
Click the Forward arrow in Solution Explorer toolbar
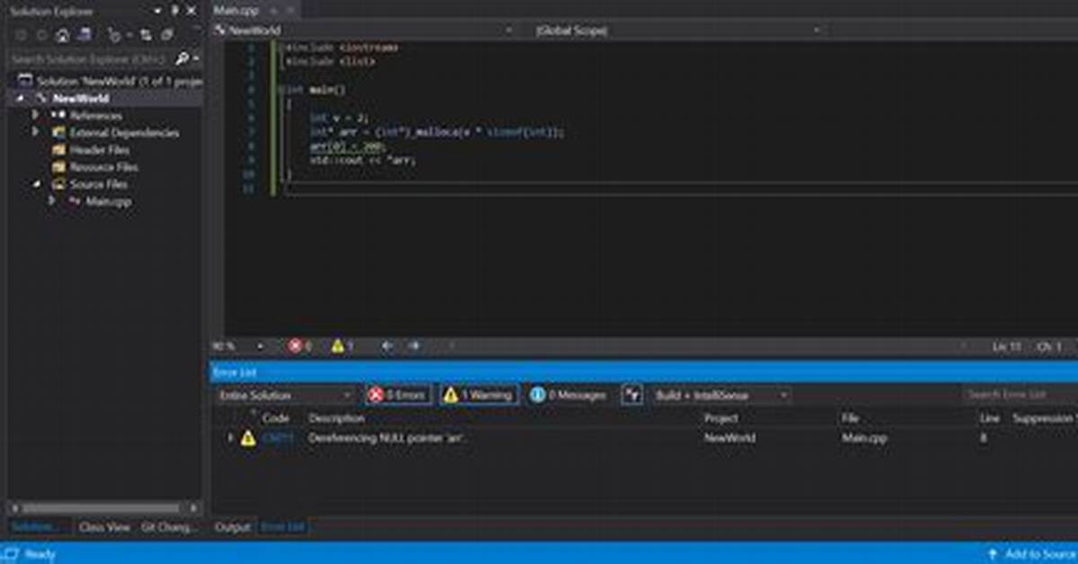(40, 36)
